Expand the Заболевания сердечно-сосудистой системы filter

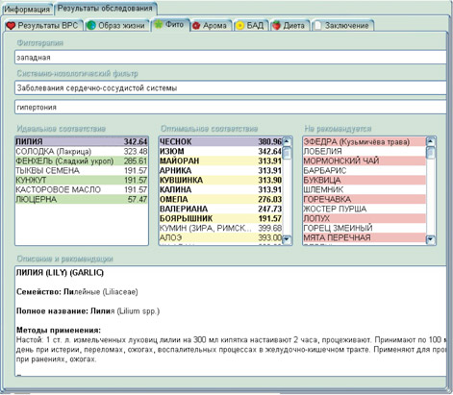230,87
